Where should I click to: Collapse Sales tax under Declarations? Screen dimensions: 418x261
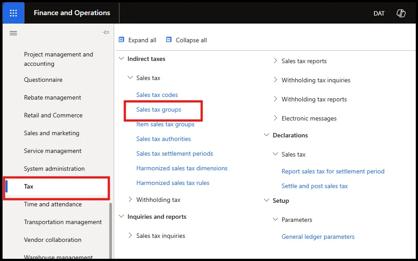(x=275, y=154)
